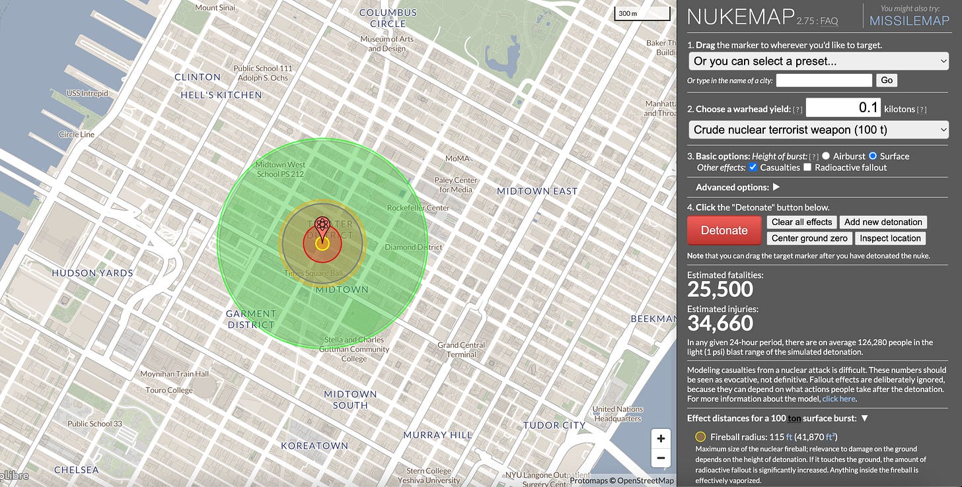Click the Estimated fatalities value 25,500
This screenshot has height=487, width=962.
(x=720, y=289)
